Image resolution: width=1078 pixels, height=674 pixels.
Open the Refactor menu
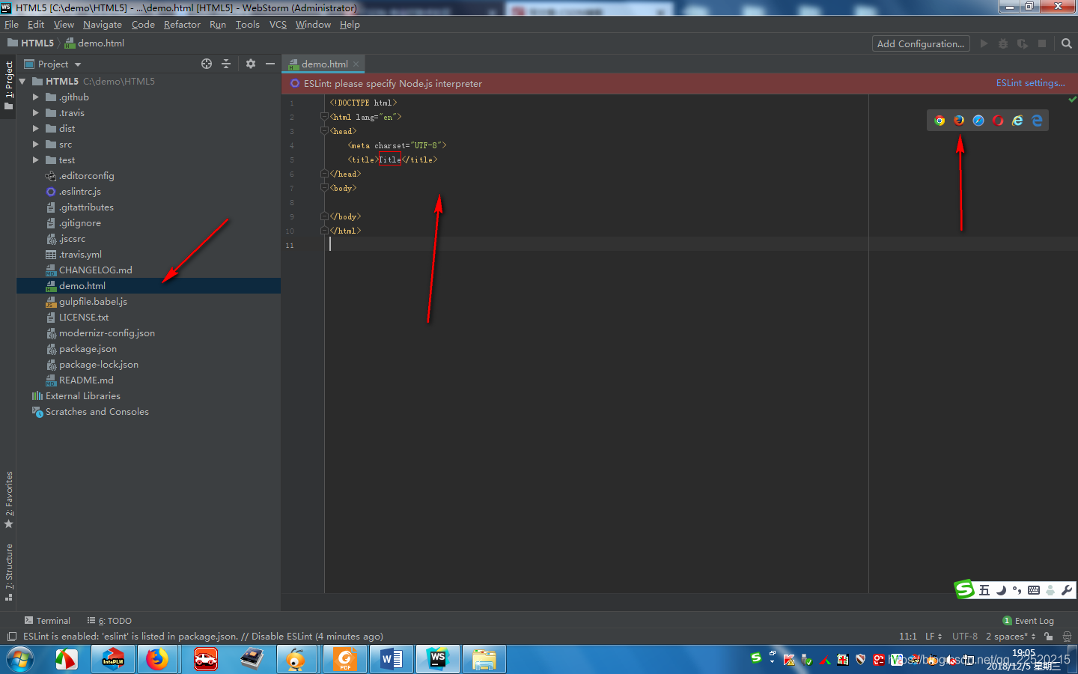182,25
